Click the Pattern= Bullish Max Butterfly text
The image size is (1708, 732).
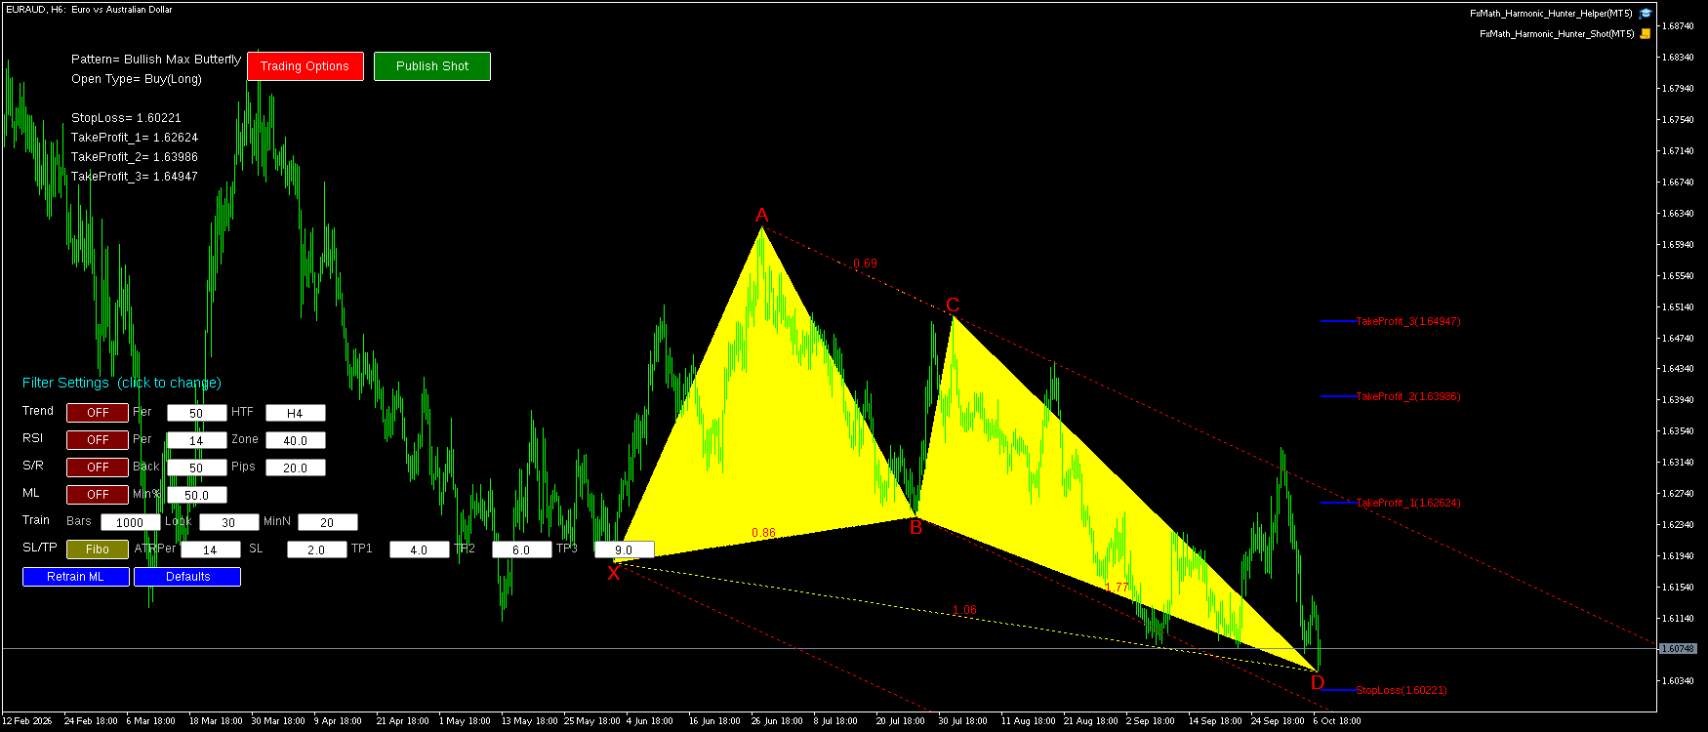[156, 60]
